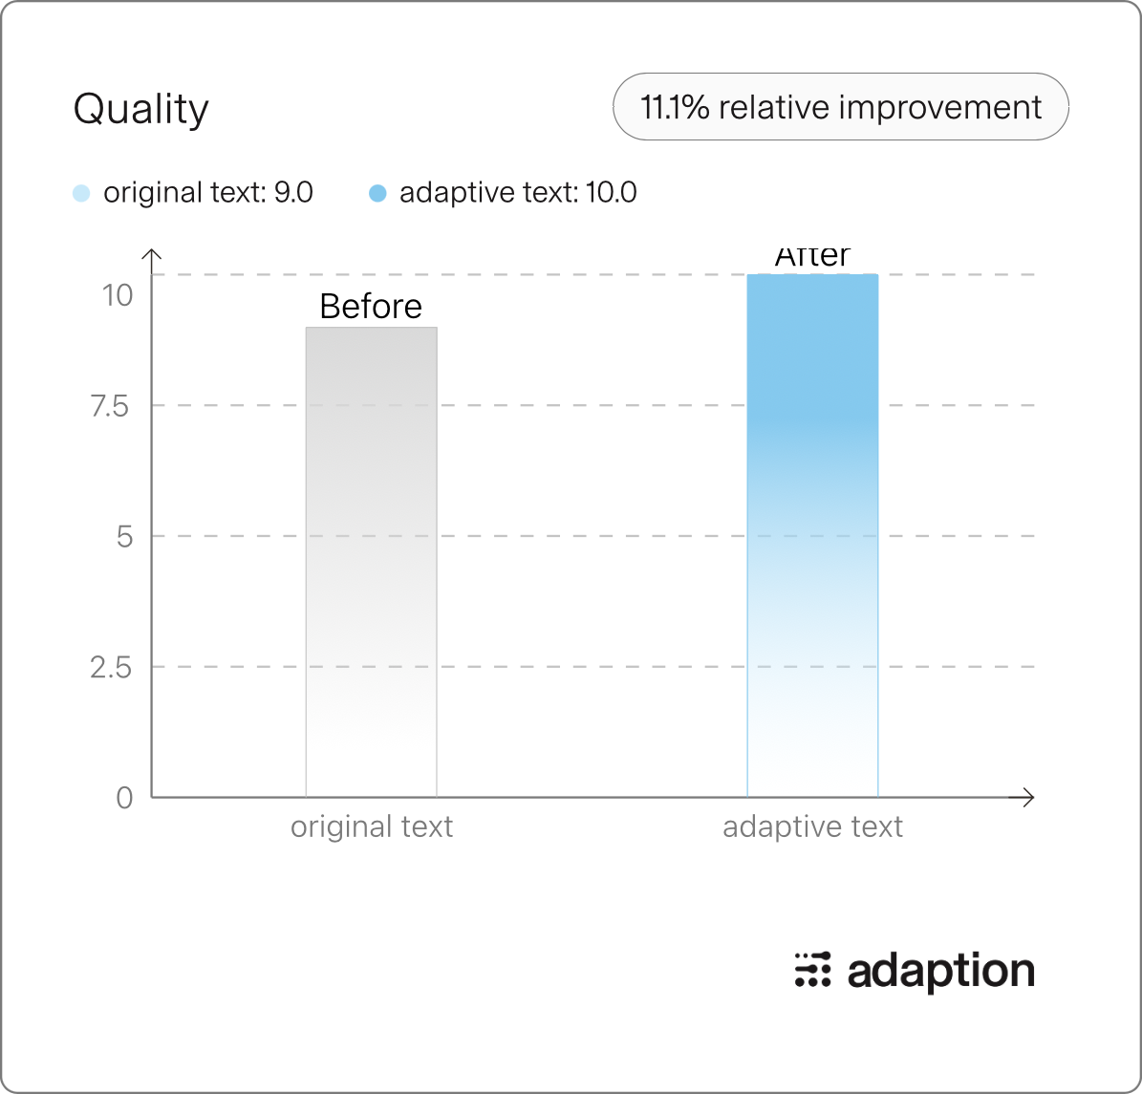The image size is (1142, 1094).
Task: Click the blue adaptive text legend dot
Action: [377, 193]
